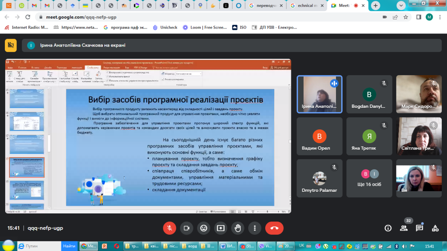The image size is (447, 251).
Task: Open the Activities shapes icon
Action: click(435, 228)
